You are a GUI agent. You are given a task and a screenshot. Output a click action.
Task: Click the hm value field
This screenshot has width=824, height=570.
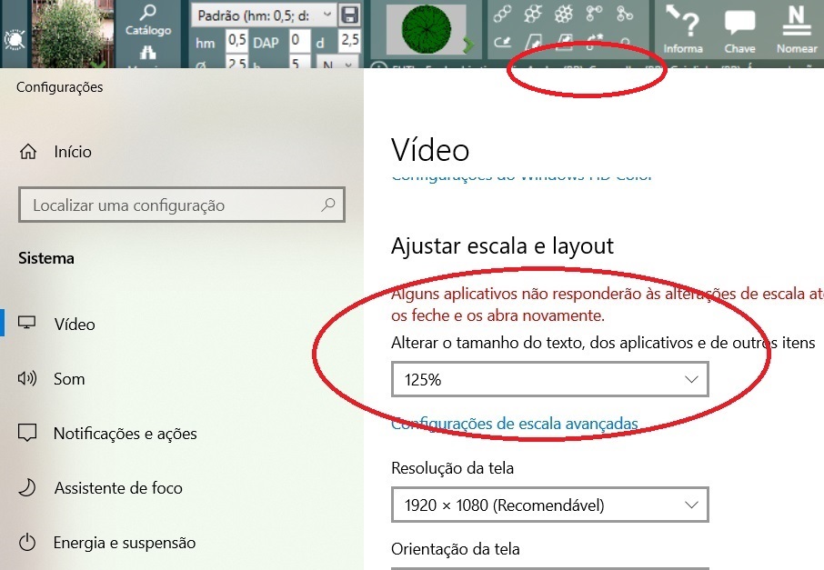click(236, 40)
